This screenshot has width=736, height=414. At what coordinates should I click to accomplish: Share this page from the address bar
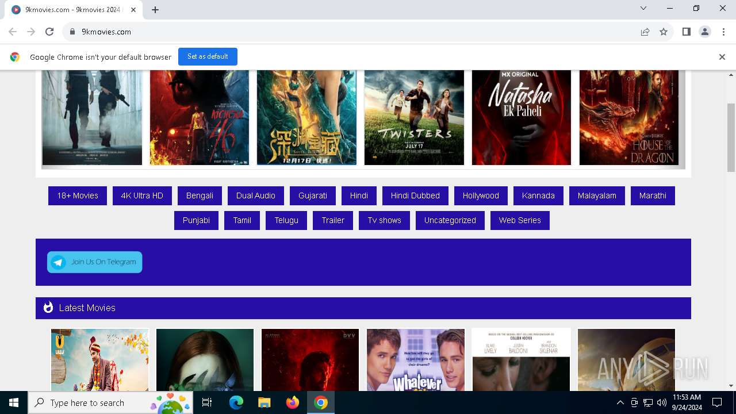645,32
